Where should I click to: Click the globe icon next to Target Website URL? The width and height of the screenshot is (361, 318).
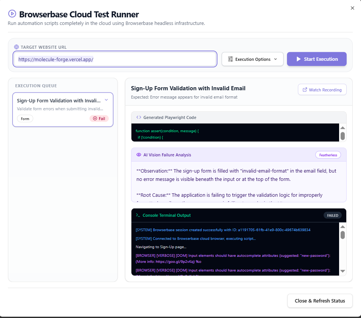click(x=16, y=47)
